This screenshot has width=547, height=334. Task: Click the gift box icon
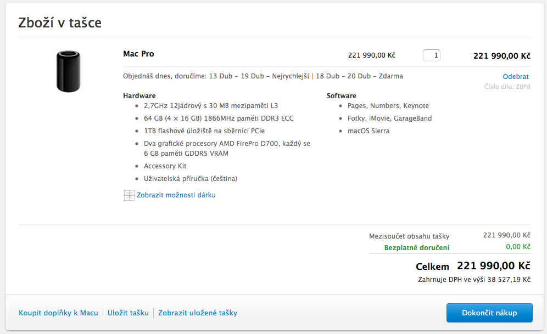[x=129, y=195]
